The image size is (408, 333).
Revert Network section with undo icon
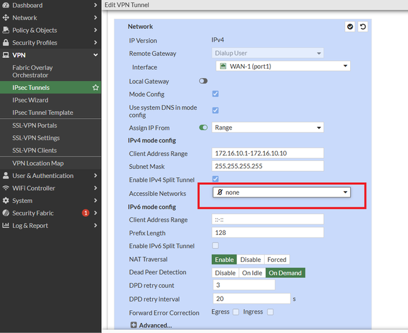tap(363, 26)
